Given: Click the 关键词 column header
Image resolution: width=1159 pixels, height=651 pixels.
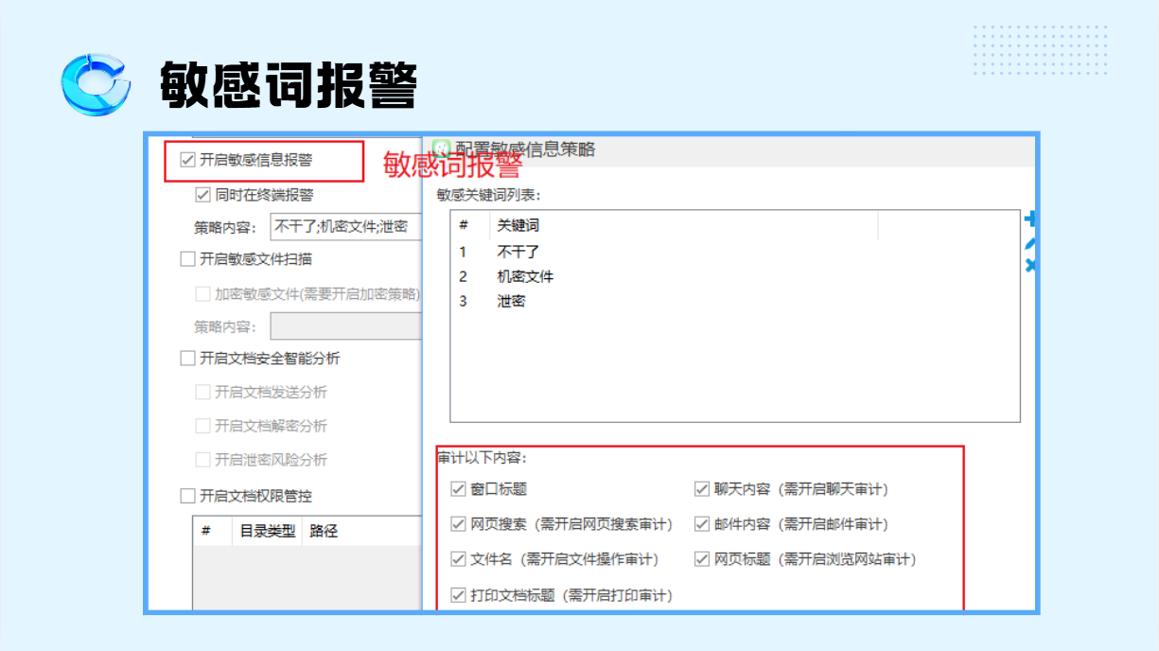Looking at the screenshot, I should point(518,225).
